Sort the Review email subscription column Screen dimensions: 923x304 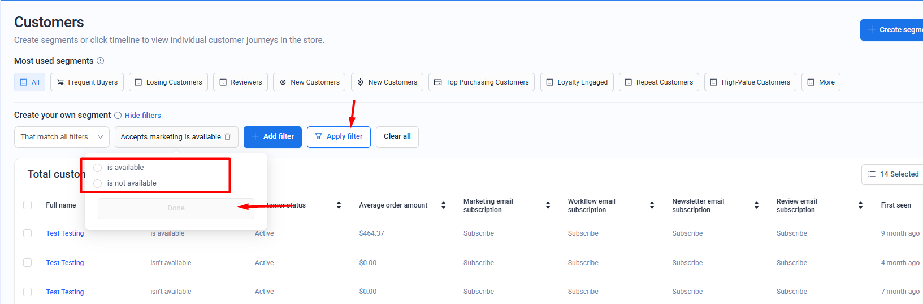point(860,205)
